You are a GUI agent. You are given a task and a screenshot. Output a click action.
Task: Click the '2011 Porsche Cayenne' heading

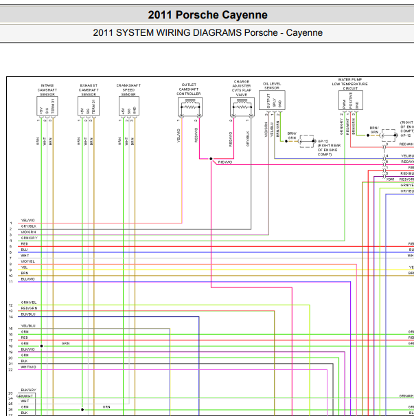point(207,15)
